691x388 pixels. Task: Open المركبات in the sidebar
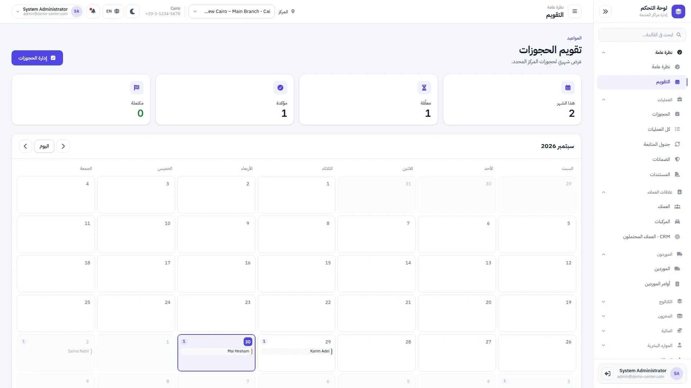(642, 222)
